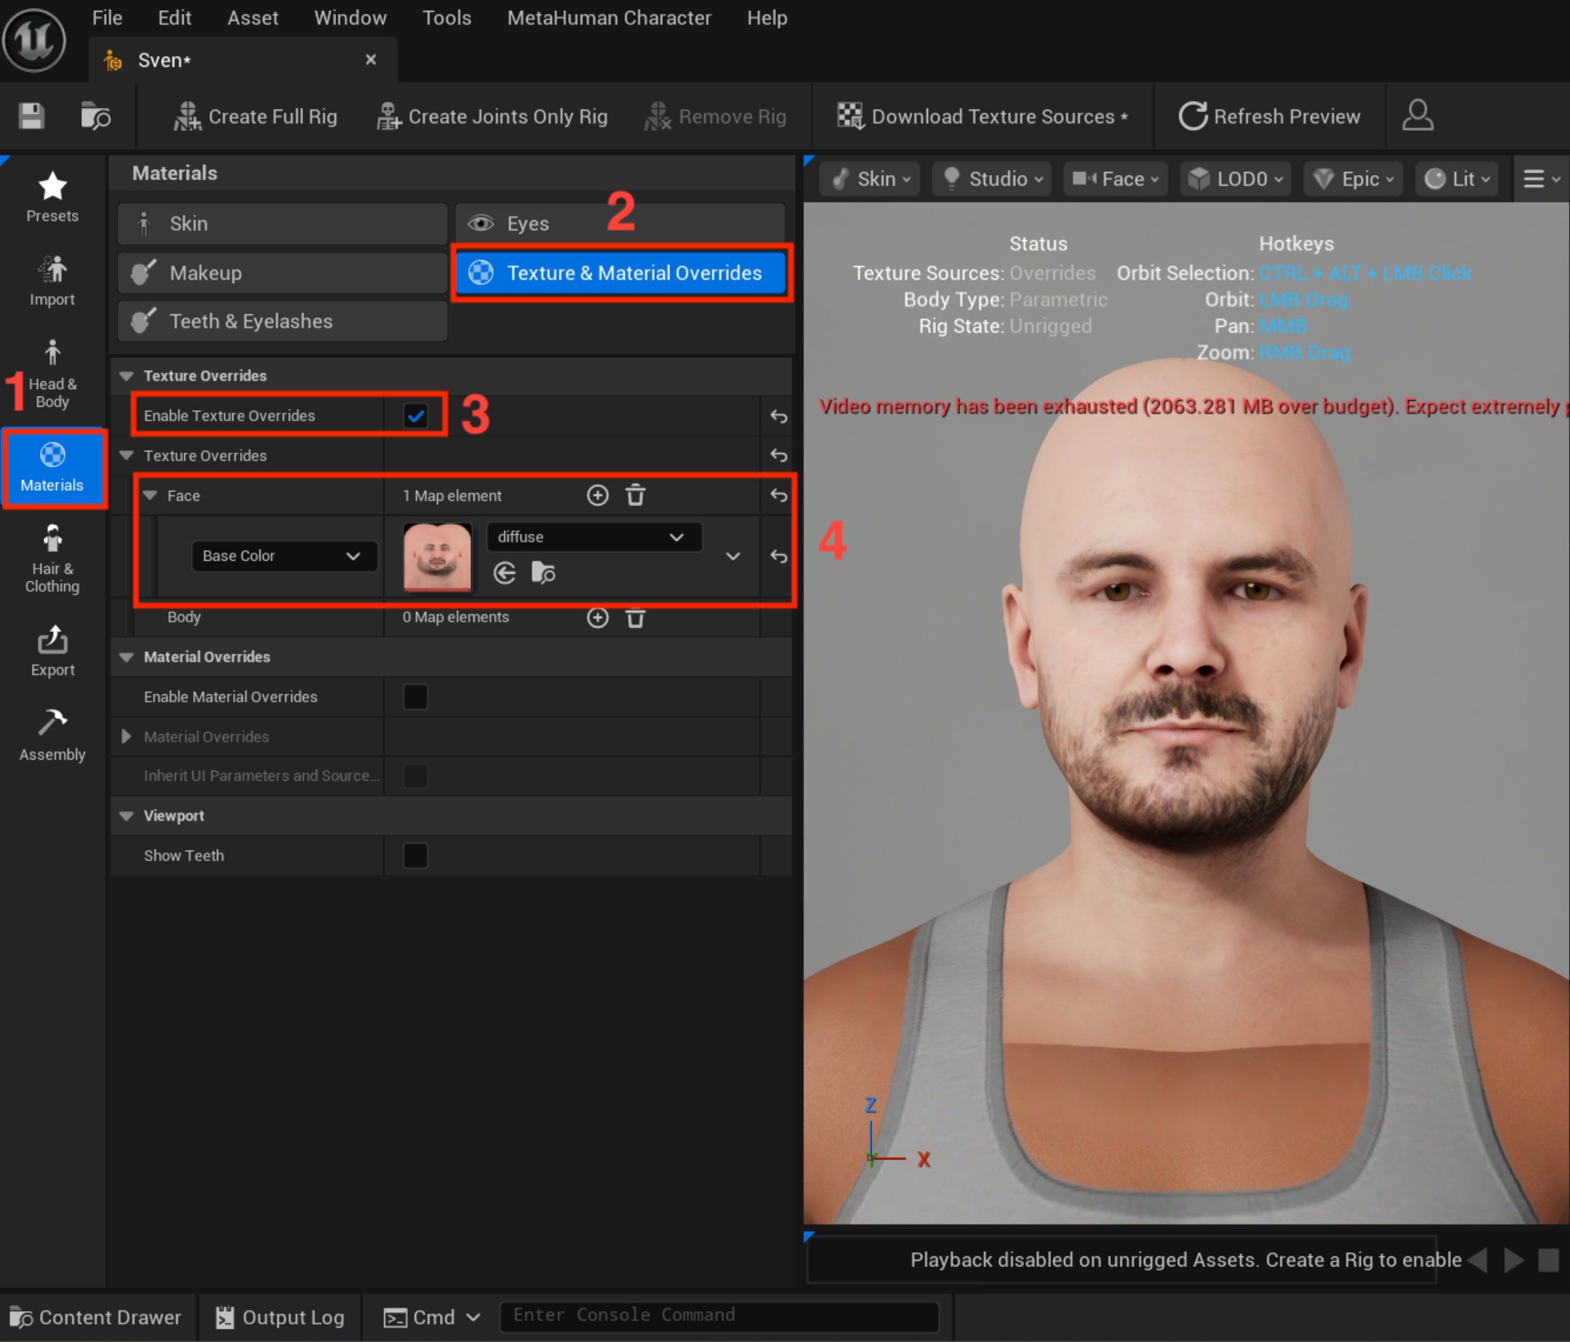Open the Face camera framing dropdown

[1115, 179]
